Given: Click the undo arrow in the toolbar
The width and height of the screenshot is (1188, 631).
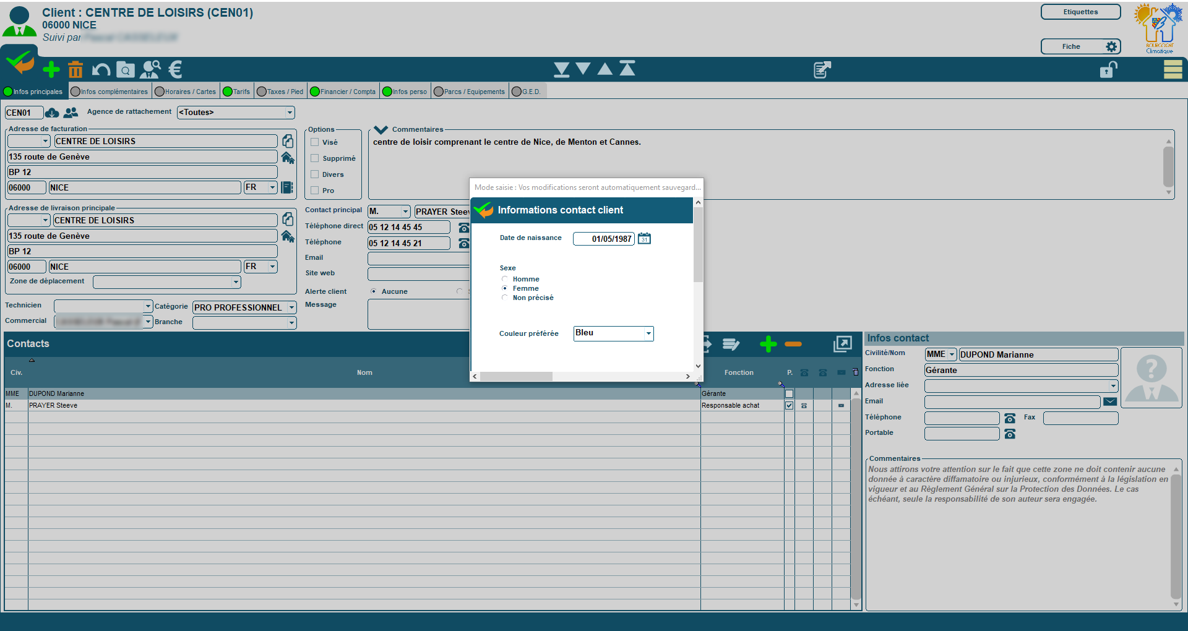Looking at the screenshot, I should [x=101, y=69].
